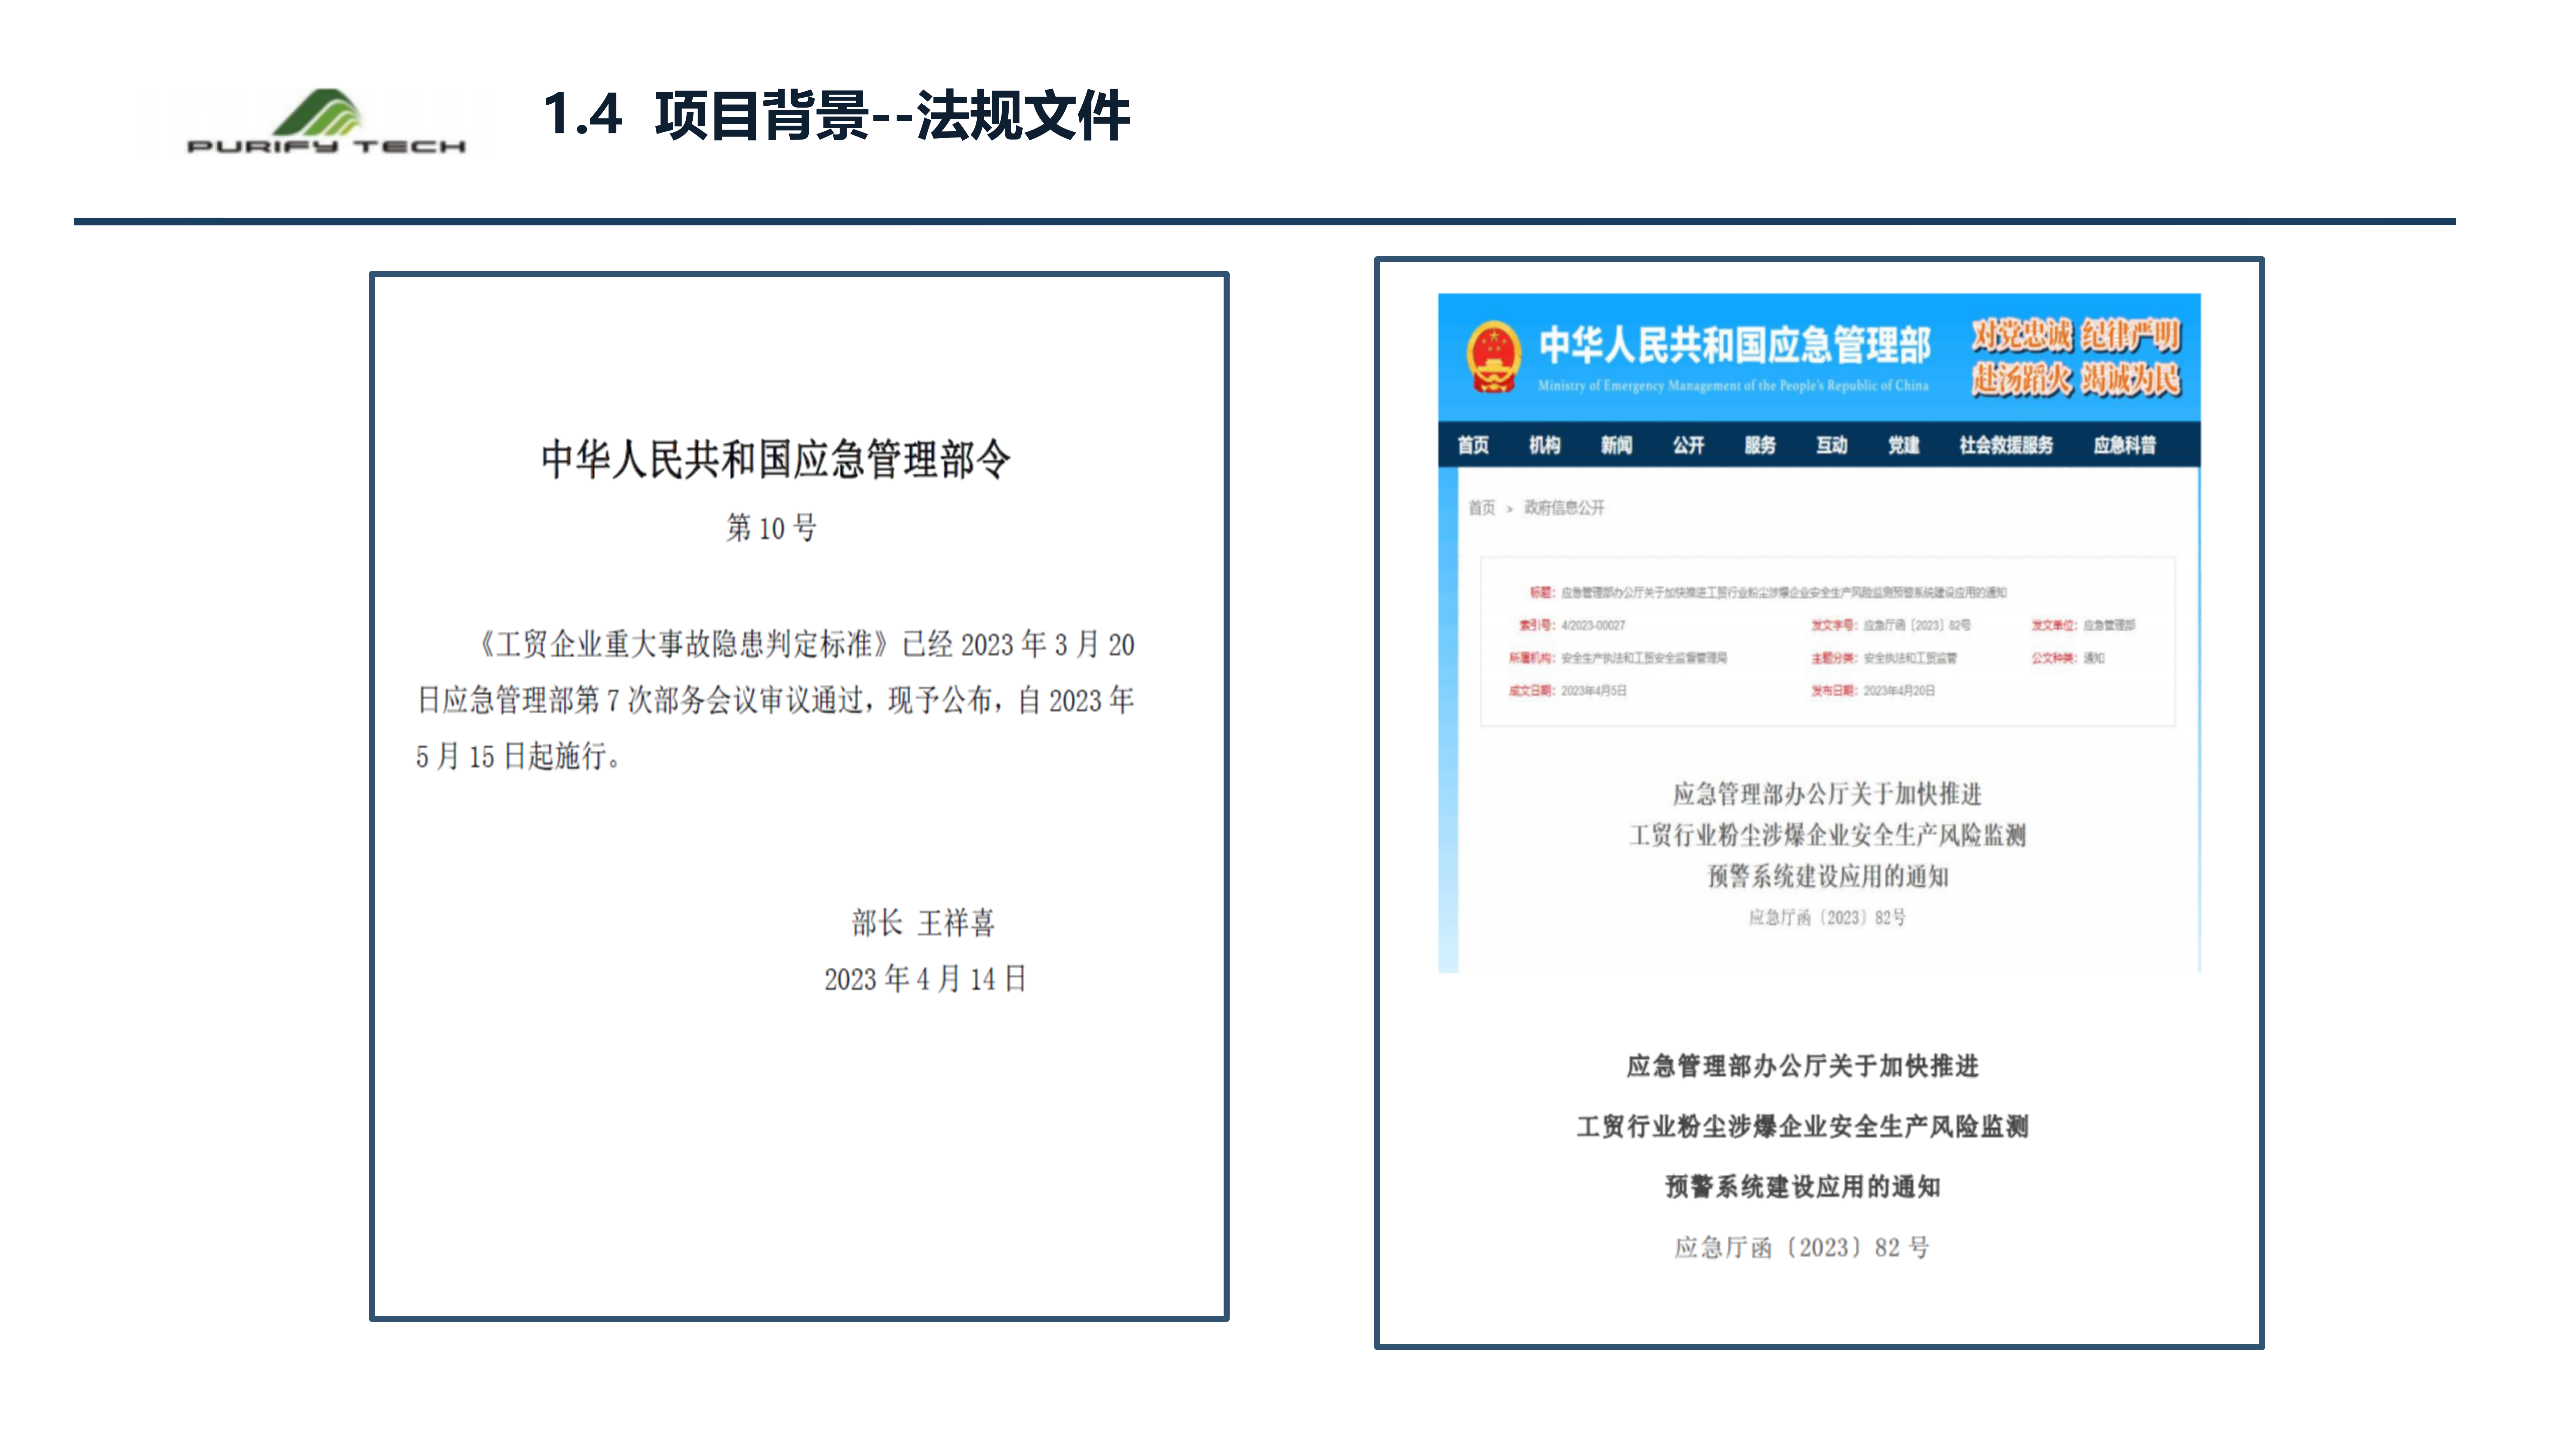Click the 发布日期 value 2023年4月20日
The height and width of the screenshot is (1449, 2576).
pos(1899,691)
